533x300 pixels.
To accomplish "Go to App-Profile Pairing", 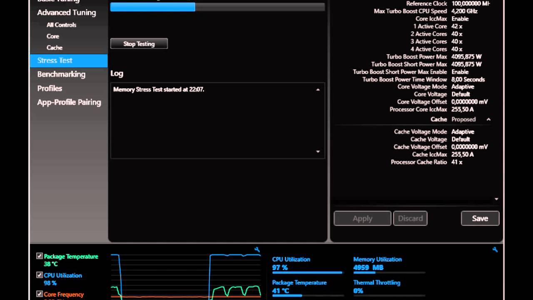I will coord(69,102).
